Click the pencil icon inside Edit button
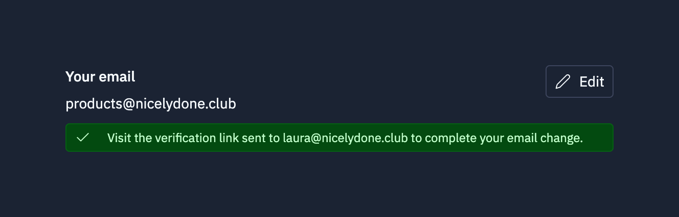 click(x=562, y=82)
